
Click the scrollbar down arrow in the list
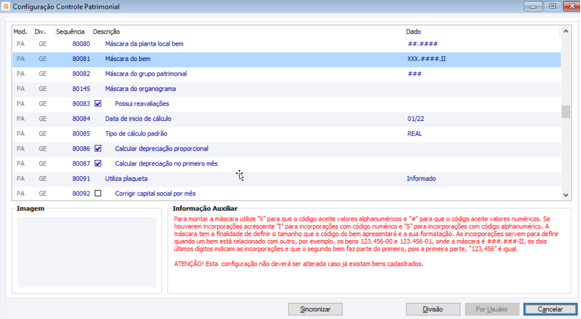566,195
